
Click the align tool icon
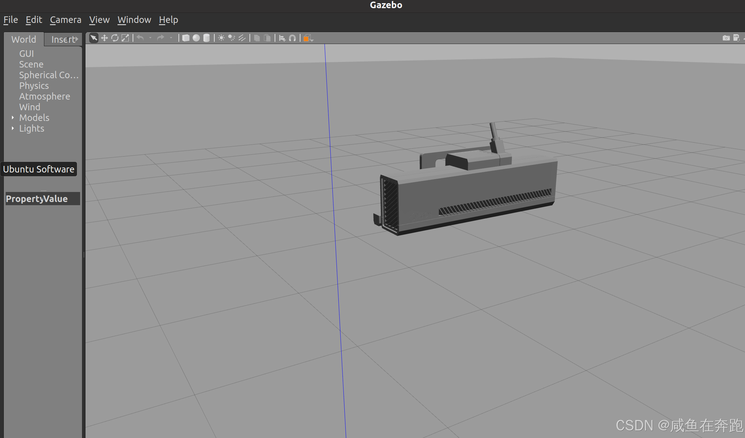point(282,38)
